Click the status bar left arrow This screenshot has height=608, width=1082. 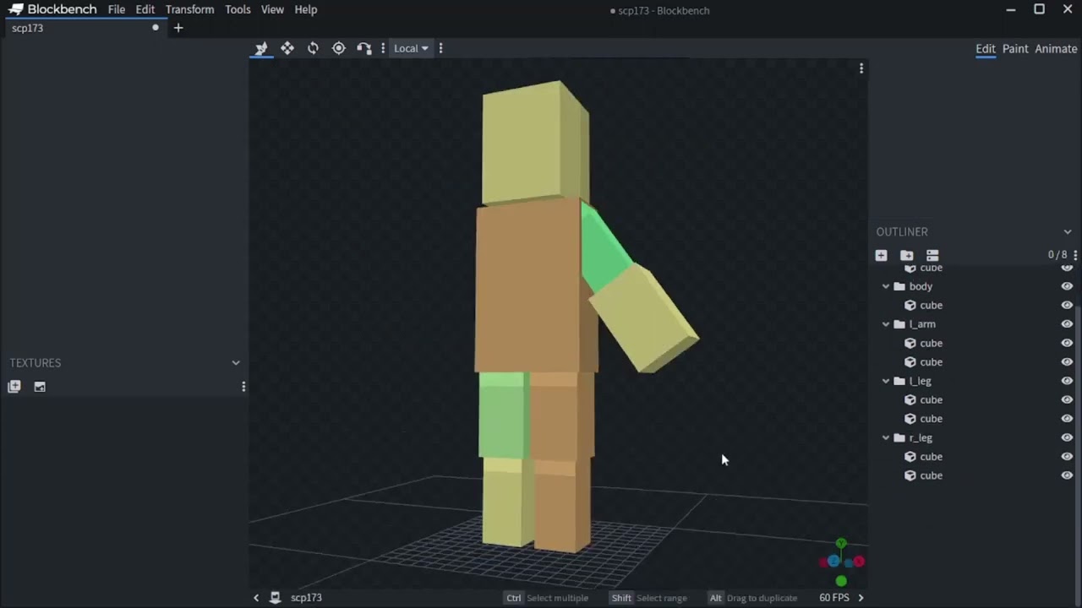pyautogui.click(x=256, y=598)
